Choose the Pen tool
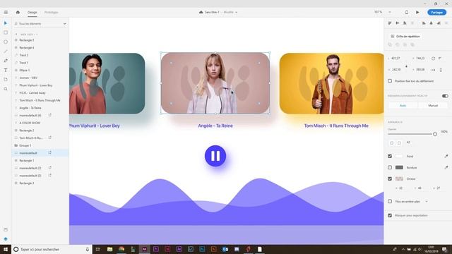 point(6,61)
